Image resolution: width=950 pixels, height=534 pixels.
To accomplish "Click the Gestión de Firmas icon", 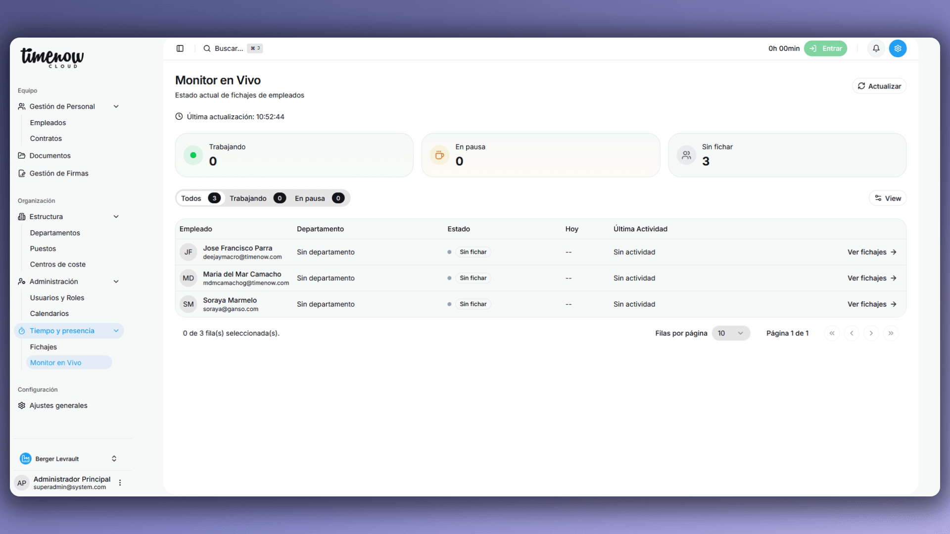I will [x=22, y=174].
